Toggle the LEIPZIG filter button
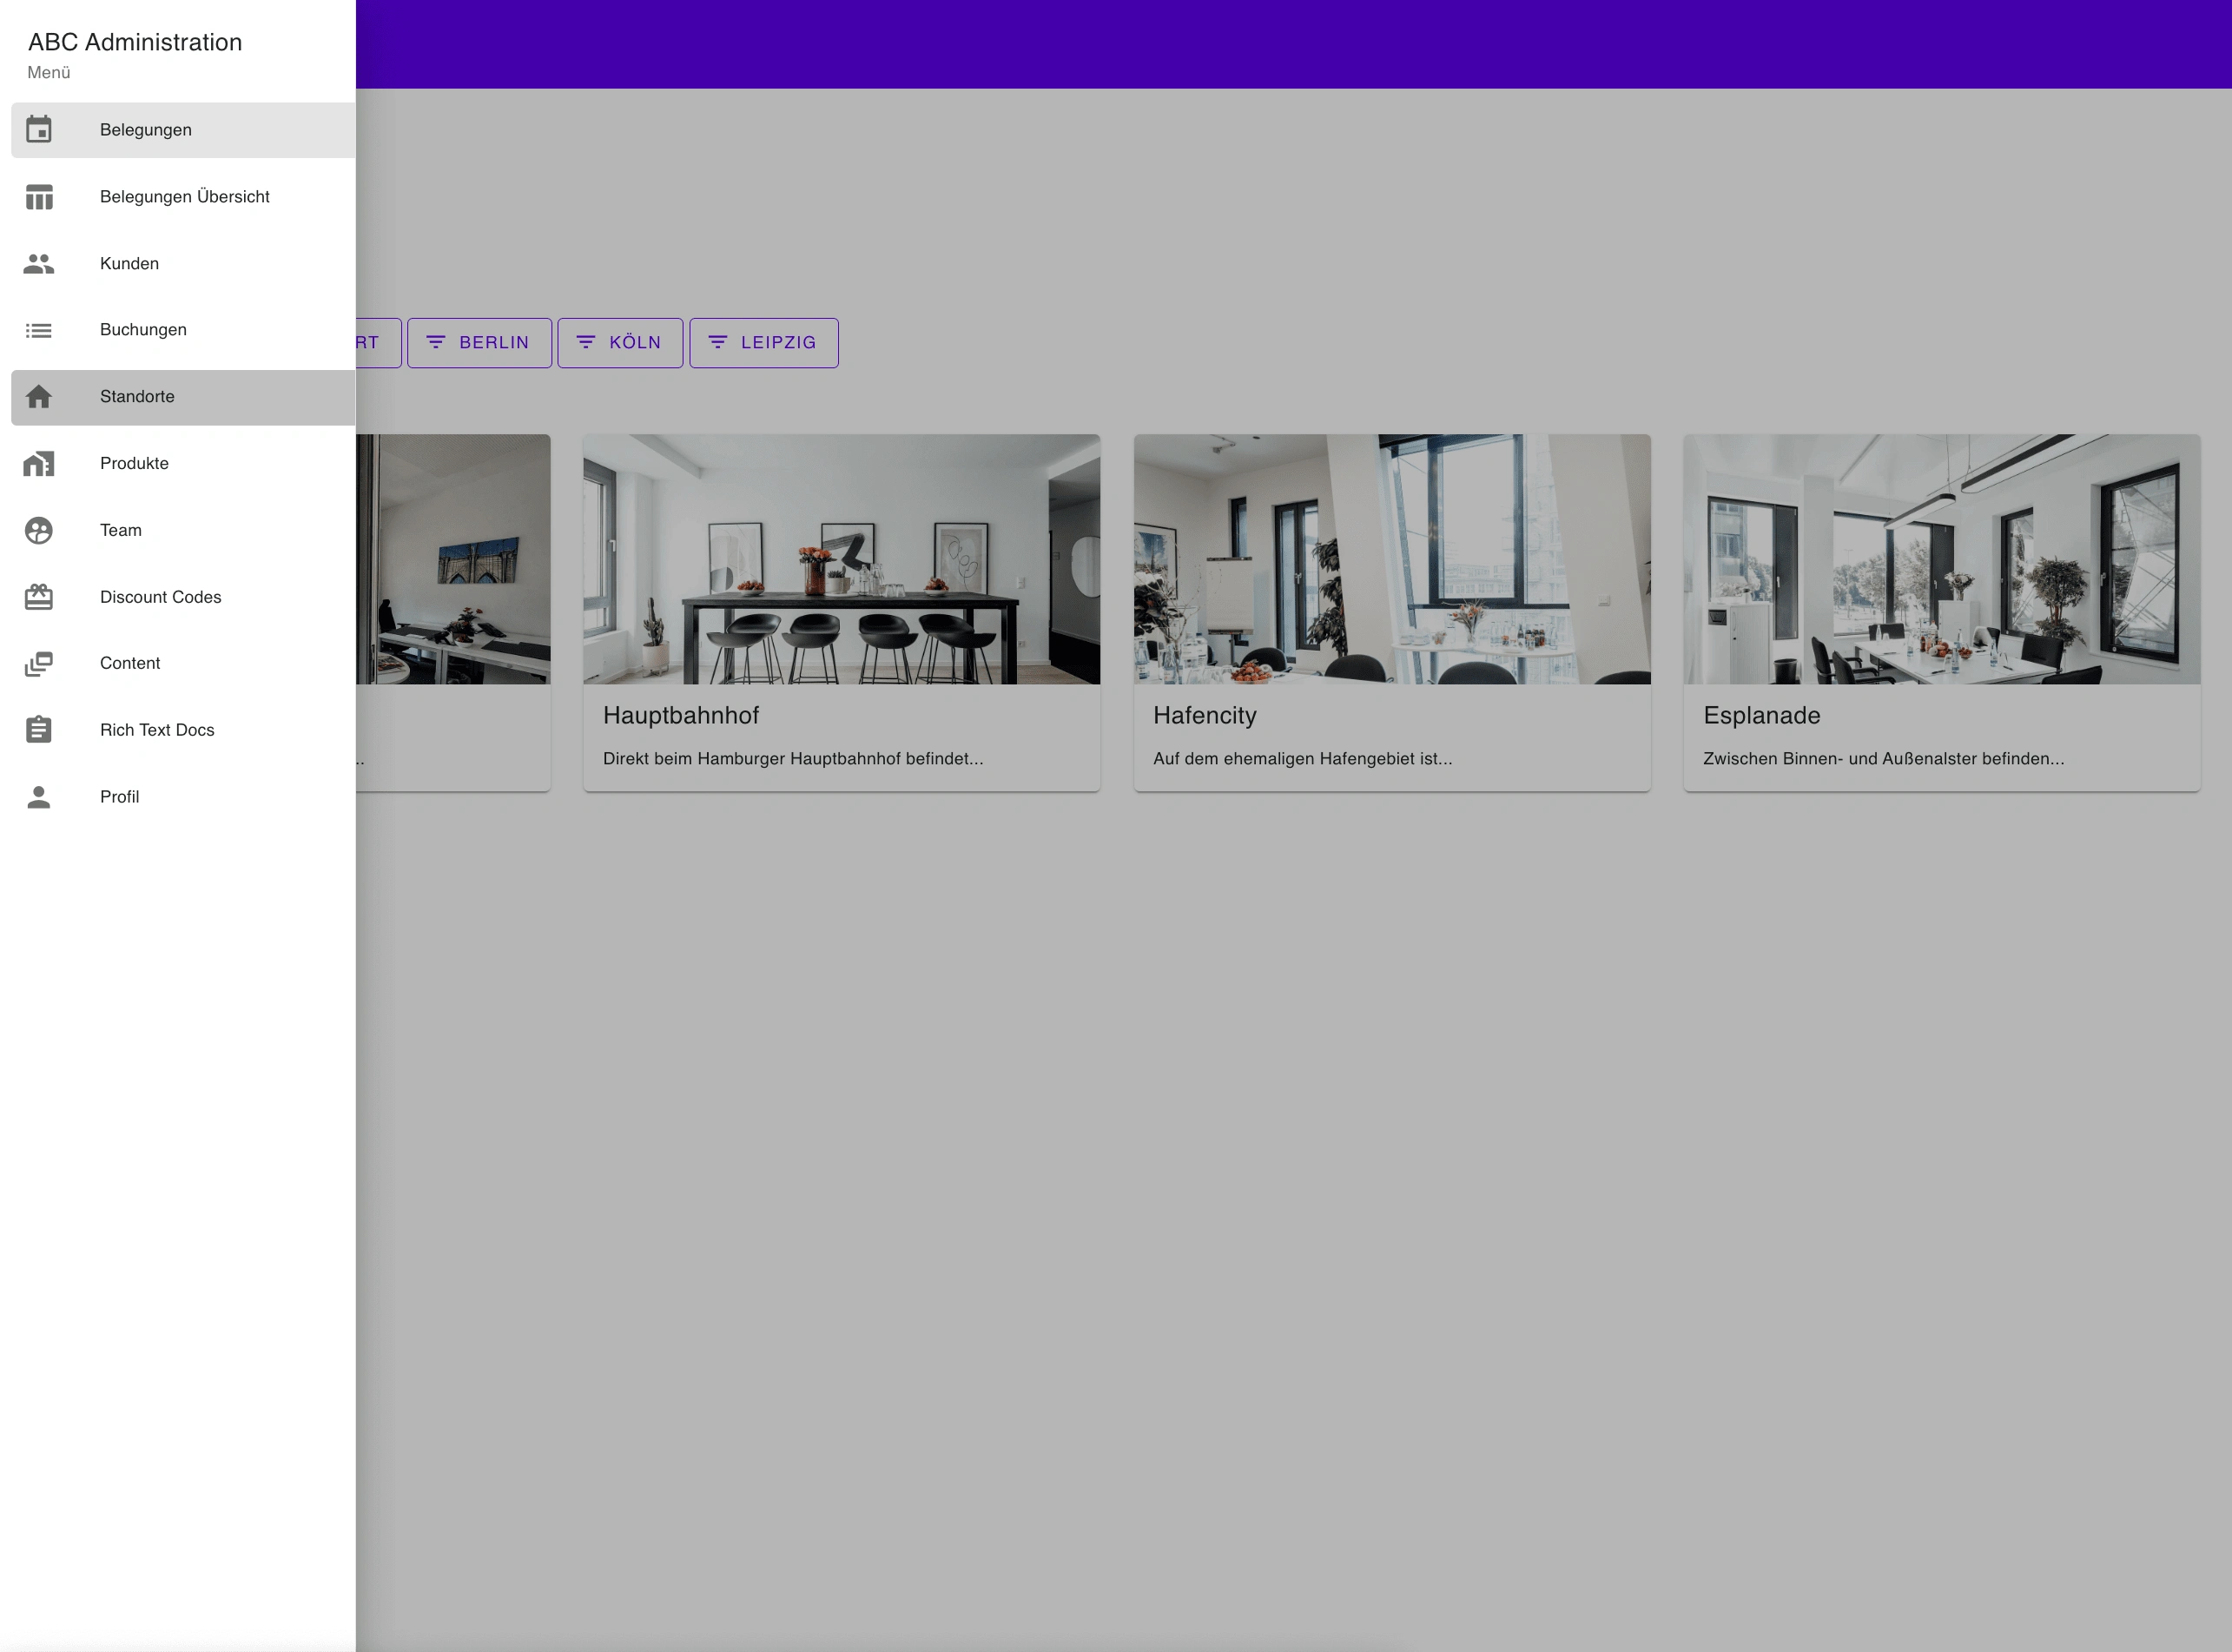The height and width of the screenshot is (1652, 2232). (763, 342)
